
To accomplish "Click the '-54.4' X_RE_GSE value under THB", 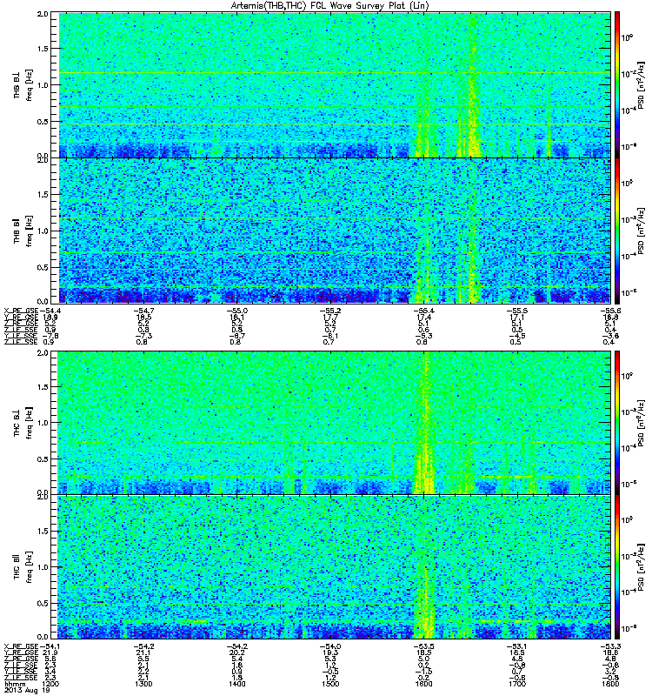I will [x=50, y=311].
